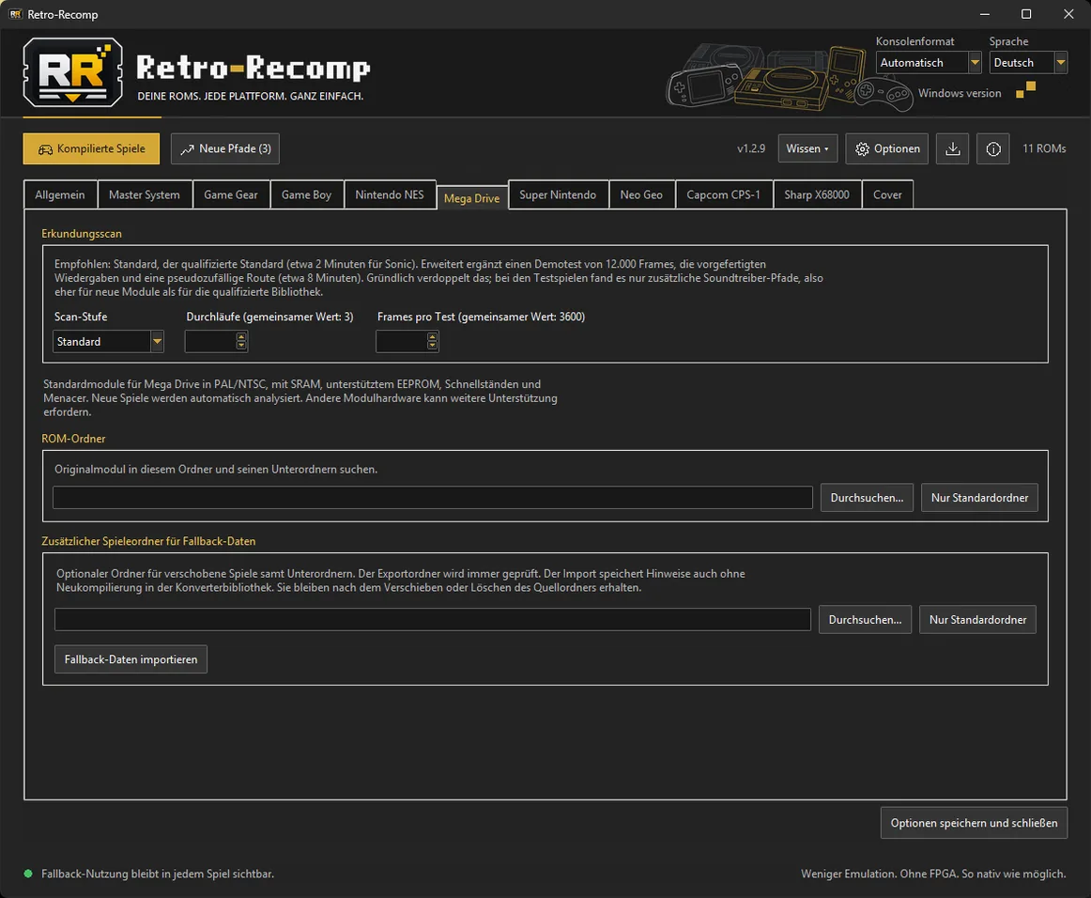The width and height of the screenshot is (1091, 898).
Task: Switch to the Capcom CPS-1 tab
Action: (723, 195)
